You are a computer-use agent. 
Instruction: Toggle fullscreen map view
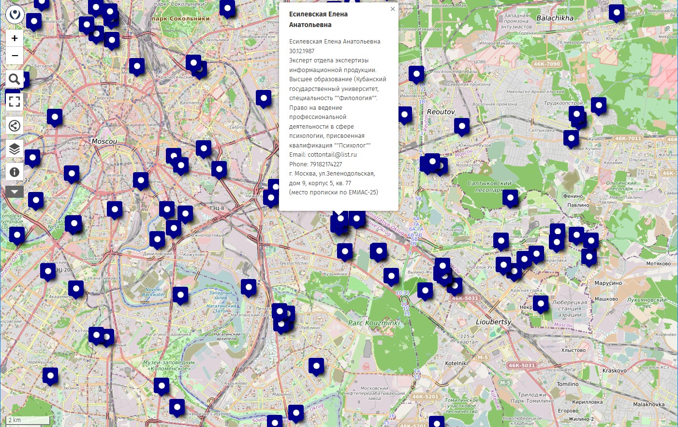coord(15,101)
